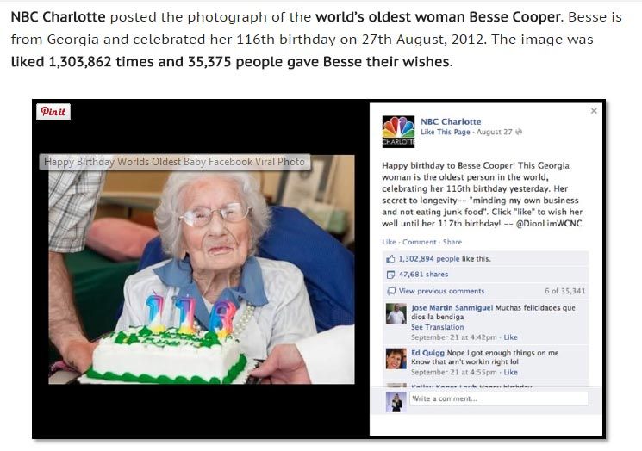Click the Like action under the post
Image resolution: width=642 pixels, height=451 pixels.
coord(389,242)
